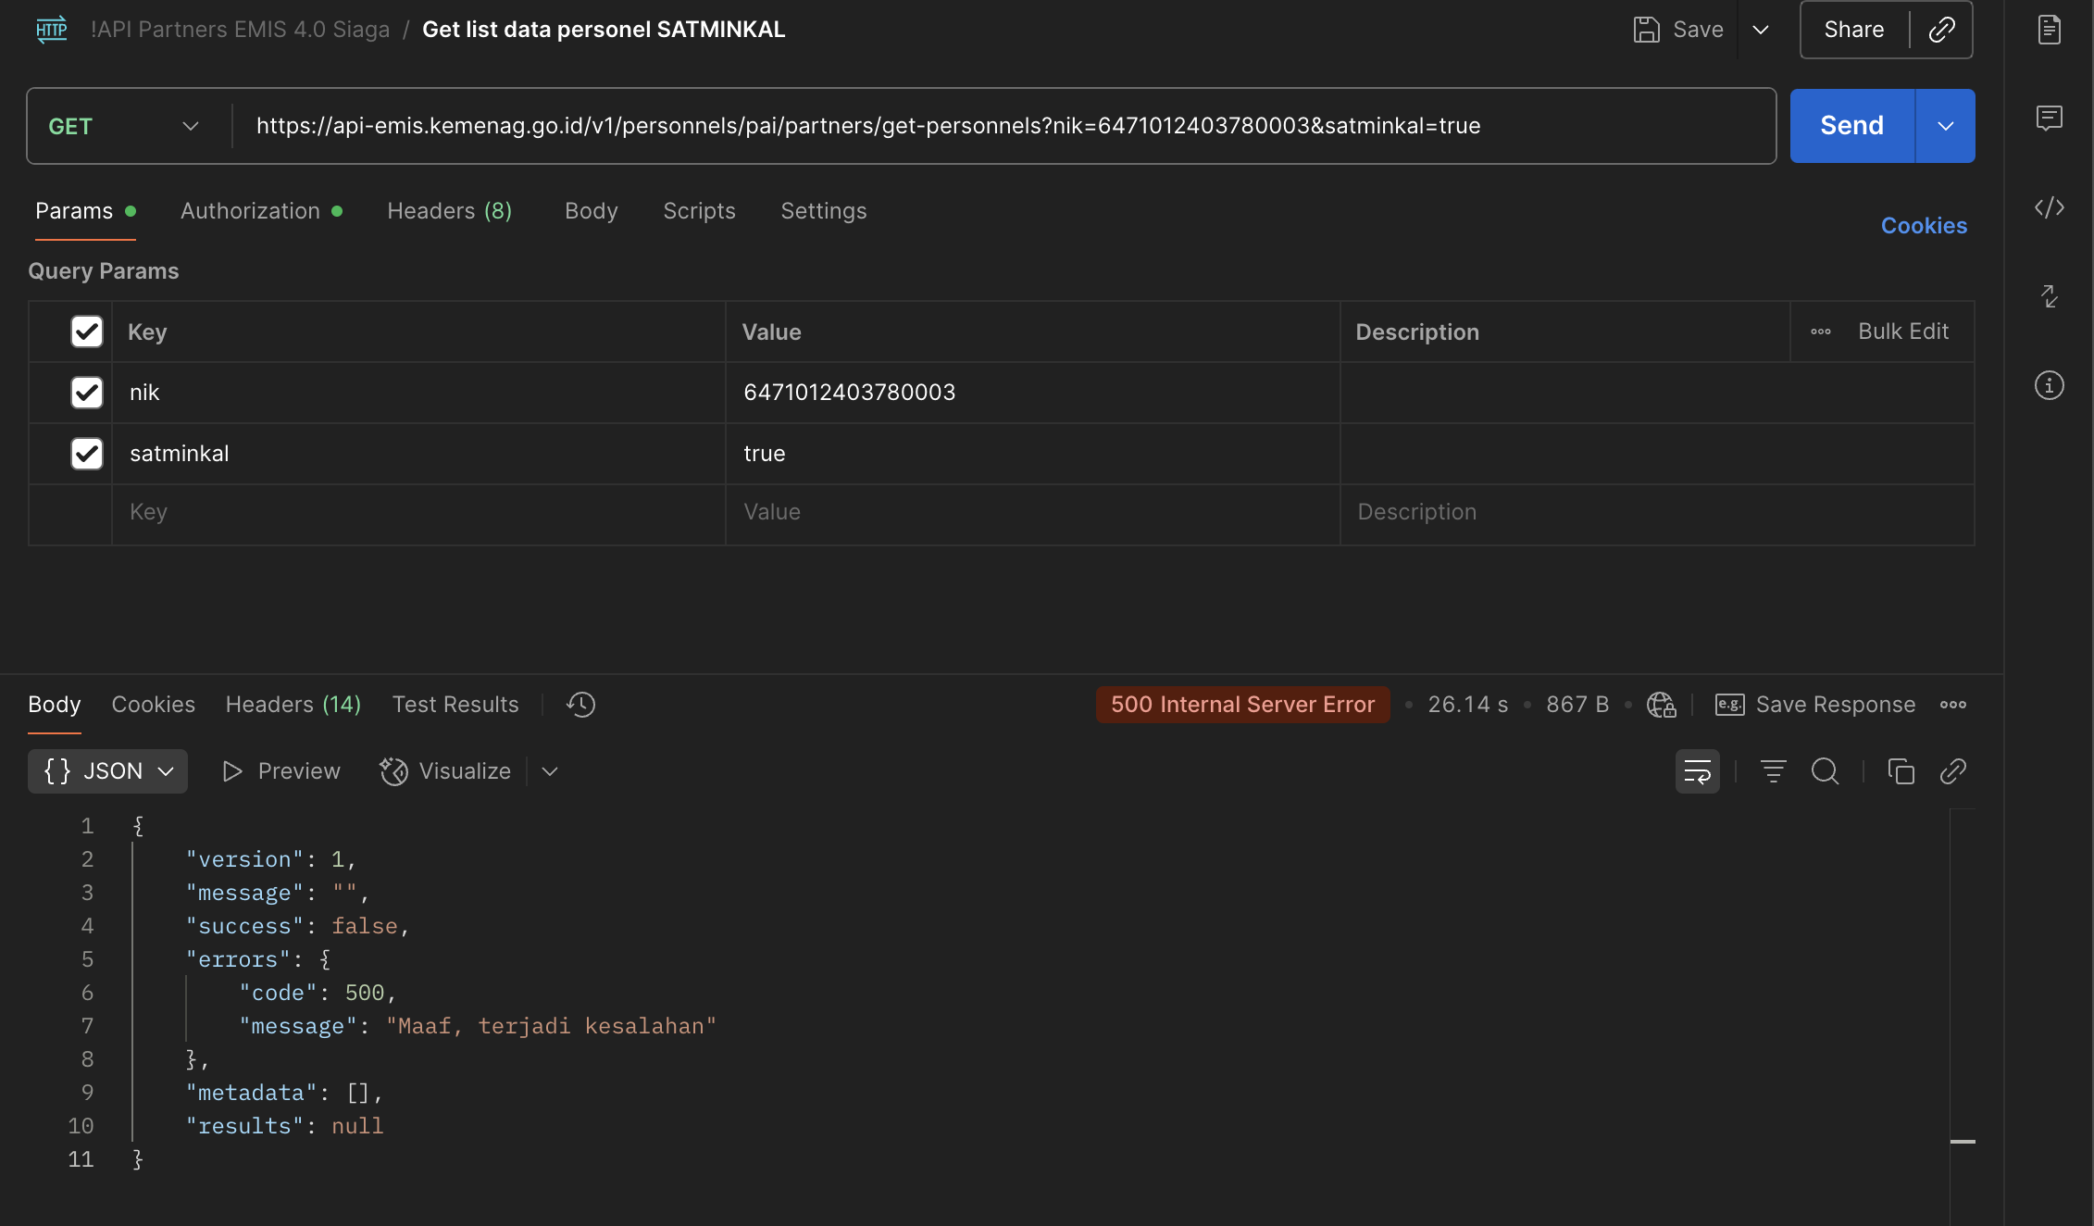Open the comments icon in right sidebar
Image resolution: width=2094 pixels, height=1226 pixels.
click(x=2049, y=119)
